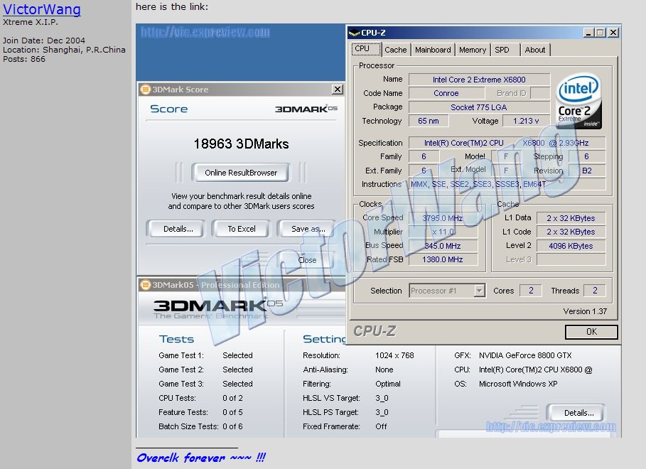Select the Memory tab in CPU-Z
Screen dimensions: 646x469
coord(473,50)
